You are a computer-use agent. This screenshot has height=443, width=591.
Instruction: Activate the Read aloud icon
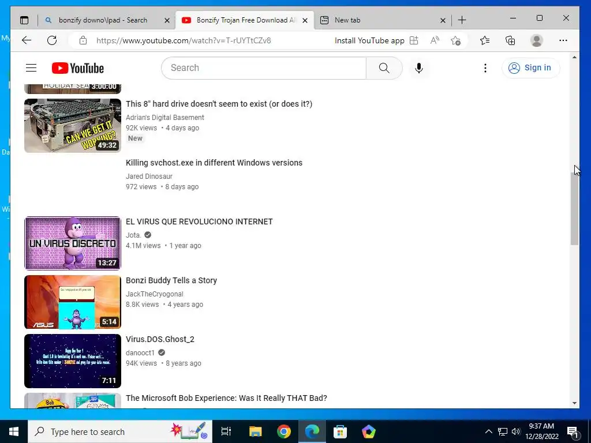tap(435, 40)
